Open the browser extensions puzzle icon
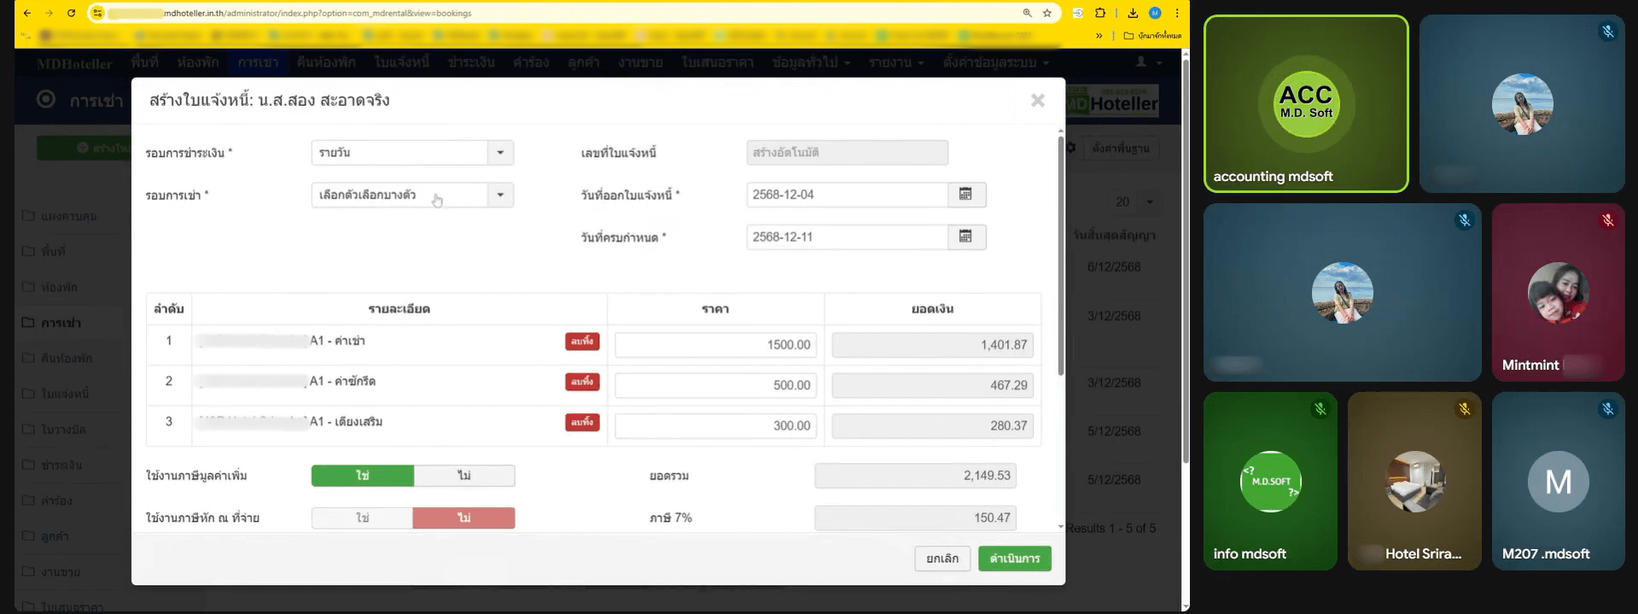Screen dimensions: 1638x614 [x=1100, y=13]
